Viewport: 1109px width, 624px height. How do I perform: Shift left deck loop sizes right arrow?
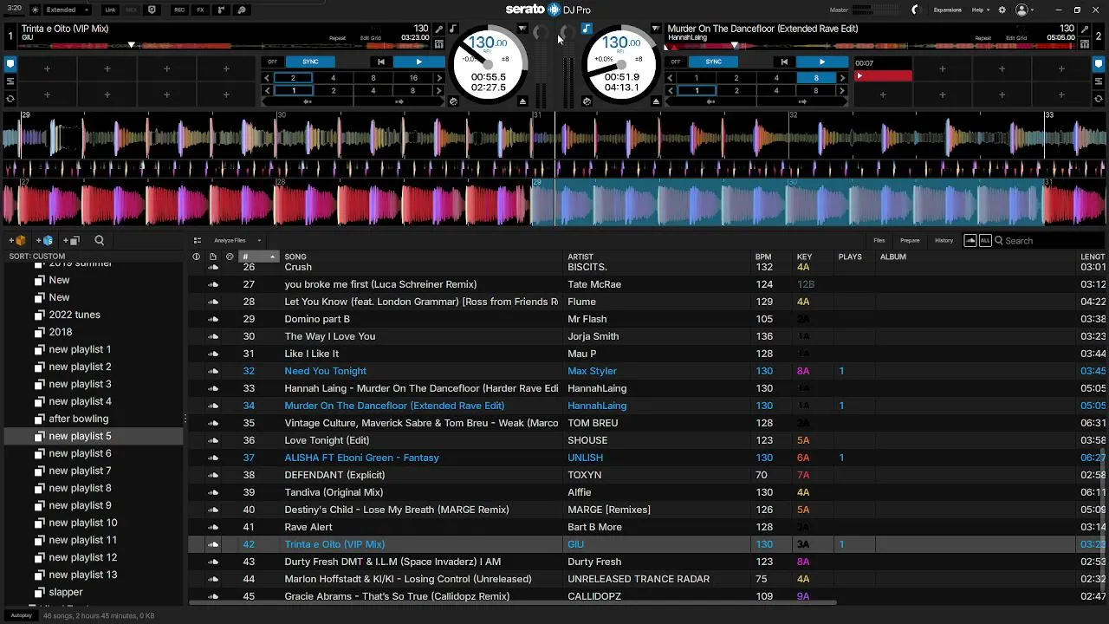click(439, 78)
